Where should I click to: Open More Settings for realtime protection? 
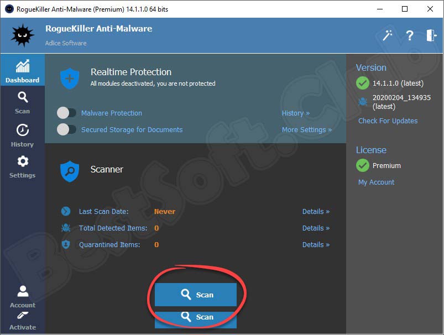[x=306, y=129]
